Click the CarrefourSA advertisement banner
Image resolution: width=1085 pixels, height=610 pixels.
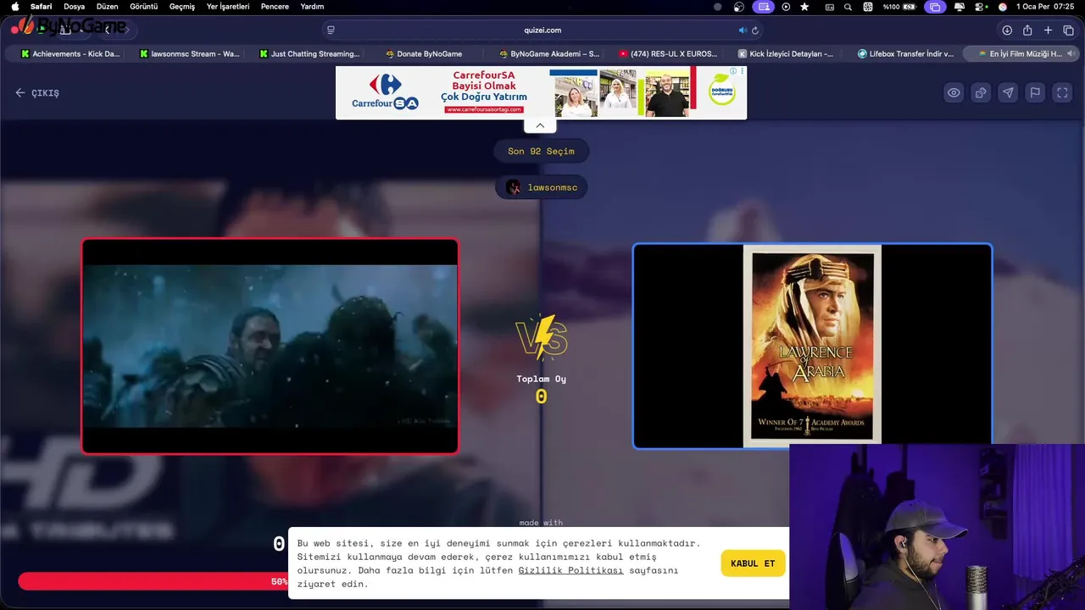tap(541, 93)
